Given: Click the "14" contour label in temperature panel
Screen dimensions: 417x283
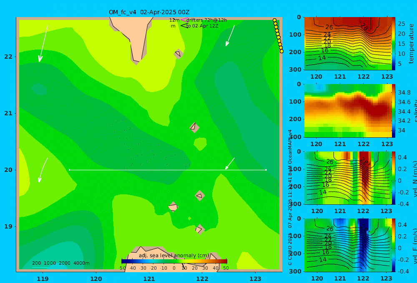Looking at the screenshot, I should tap(322, 57).
